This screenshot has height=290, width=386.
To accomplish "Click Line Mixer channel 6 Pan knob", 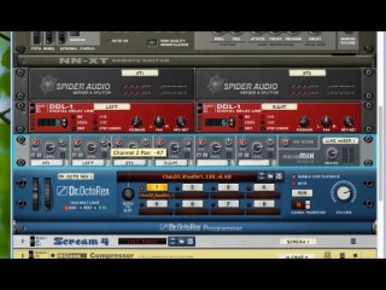I will click(270, 143).
